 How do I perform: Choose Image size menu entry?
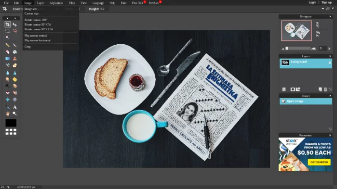click(x=32, y=9)
